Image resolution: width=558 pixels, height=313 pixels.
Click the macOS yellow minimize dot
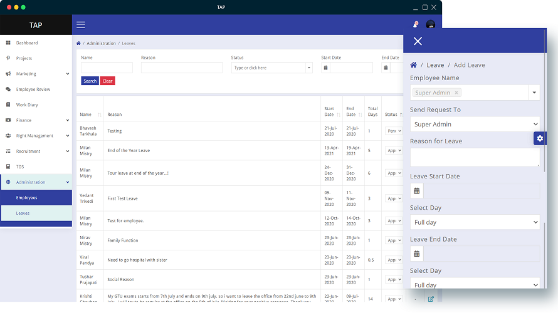16,7
